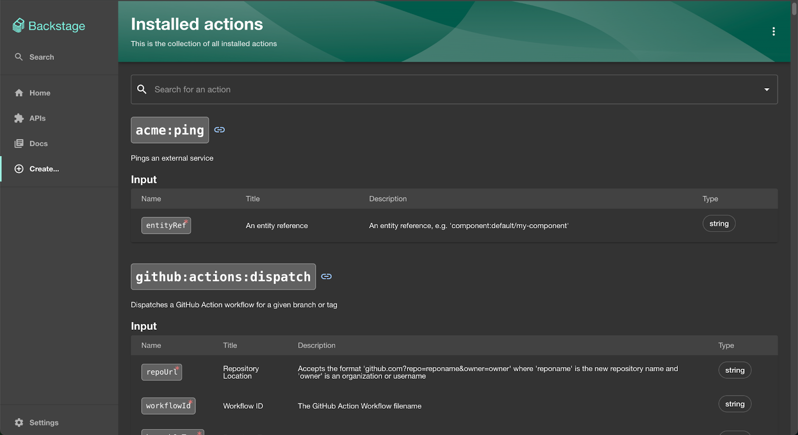Click the string type chip for entityRef
Image resolution: width=798 pixels, height=435 pixels.
pos(719,224)
